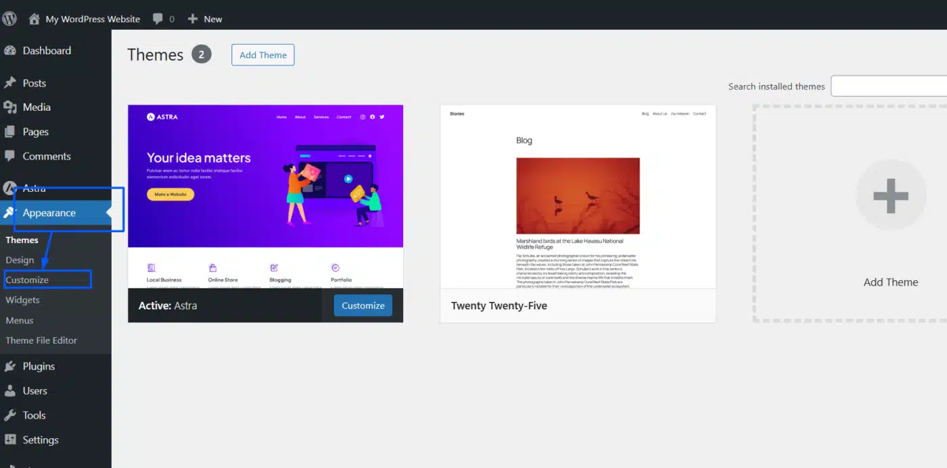Click the large plus icon to add a theme
Viewport: 947px width, 468px height.
tap(891, 195)
